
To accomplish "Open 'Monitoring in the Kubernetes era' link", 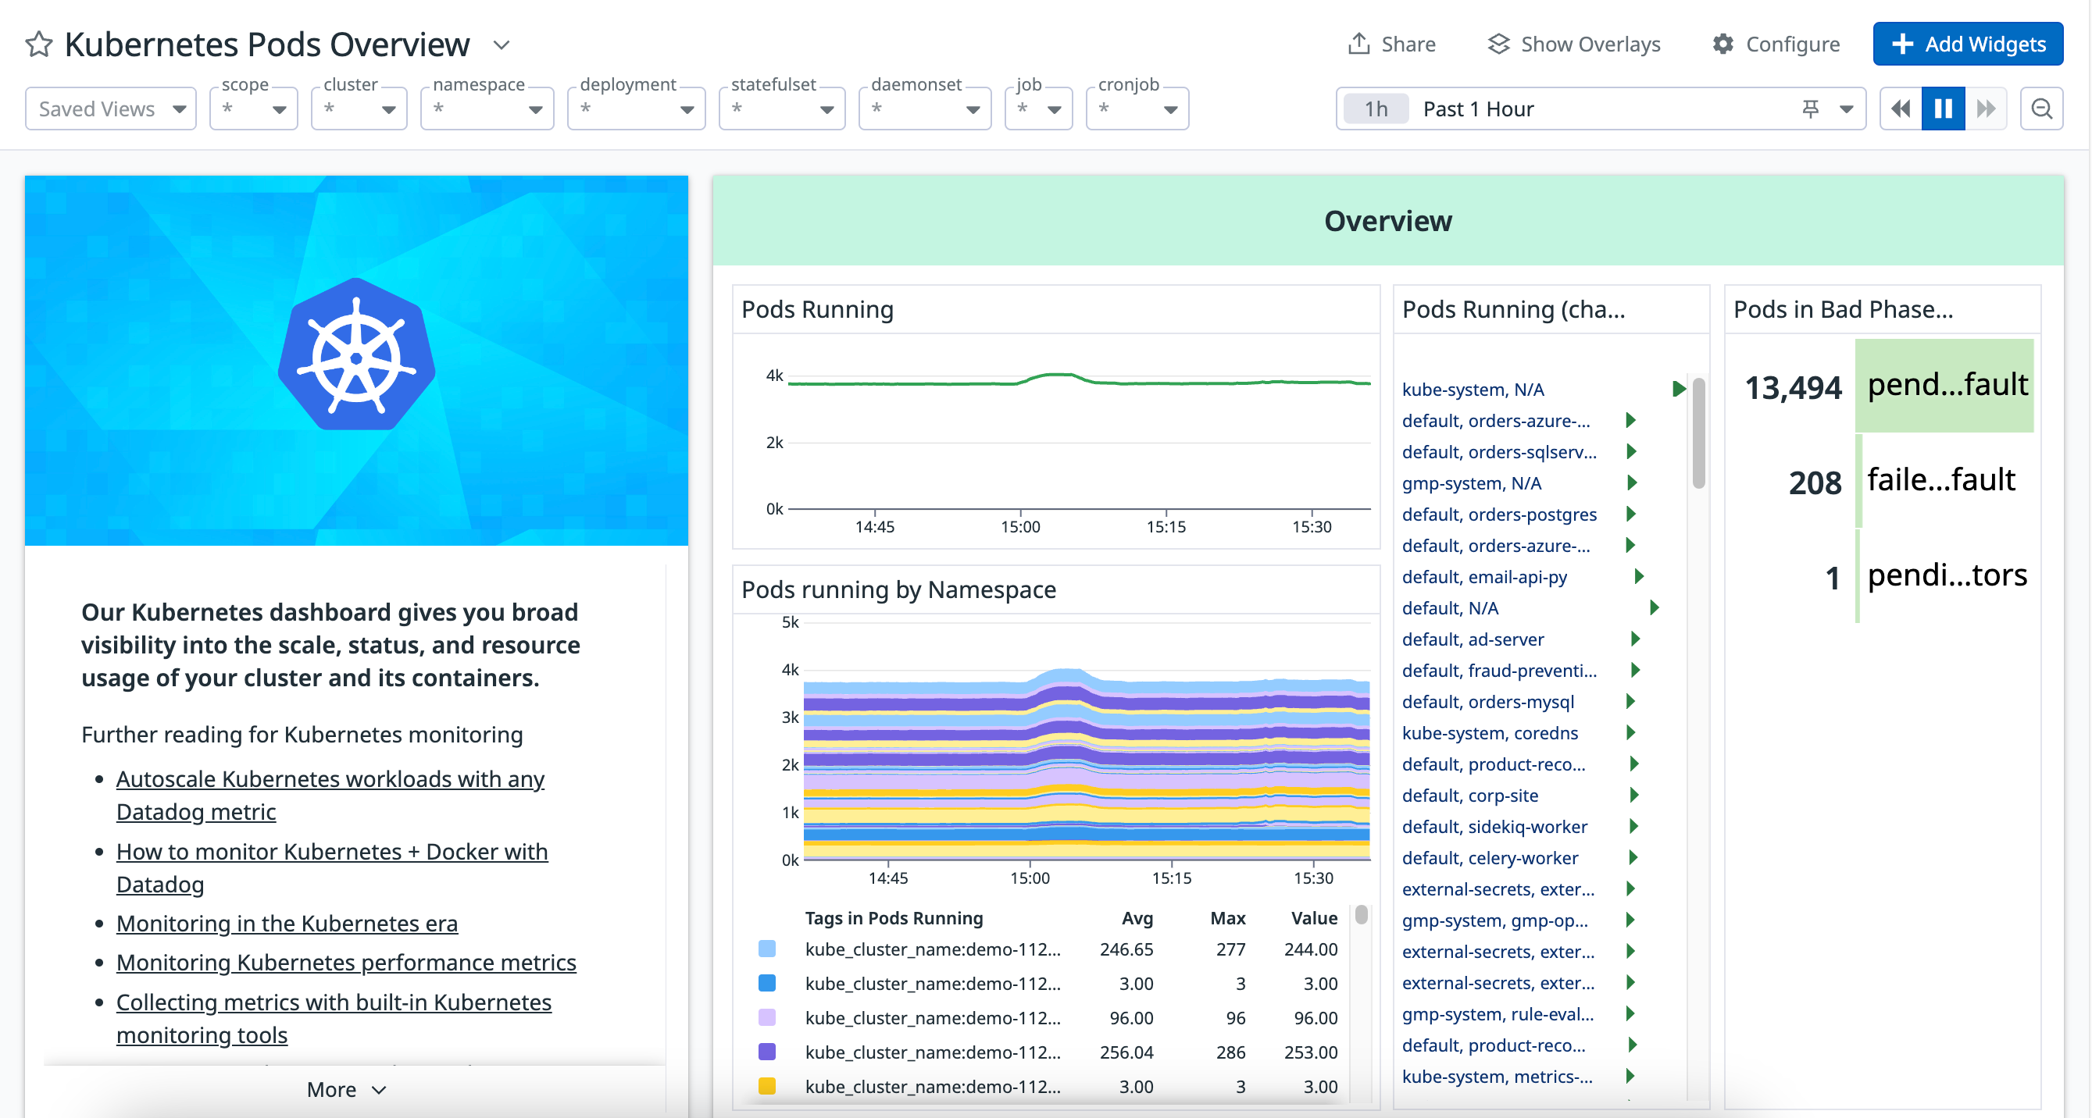I will pyautogui.click(x=287, y=923).
